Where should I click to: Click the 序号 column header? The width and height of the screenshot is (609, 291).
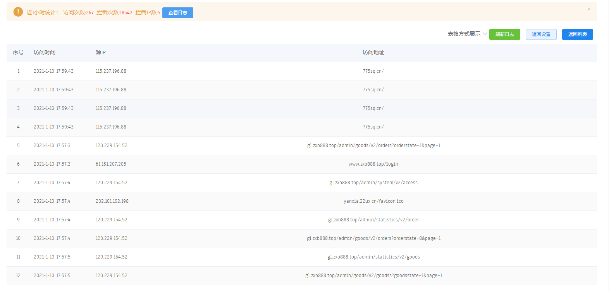(18, 53)
